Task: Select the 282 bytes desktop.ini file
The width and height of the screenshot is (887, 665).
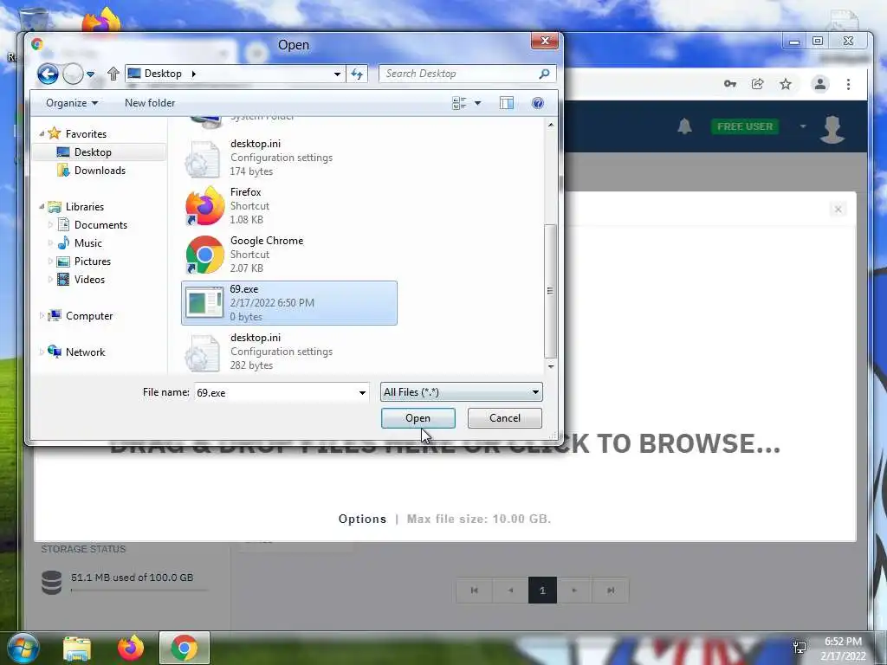Action: coord(289,352)
